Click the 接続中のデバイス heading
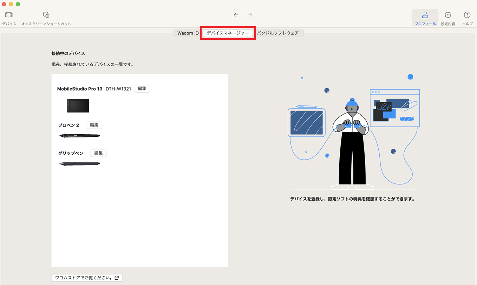 point(68,53)
